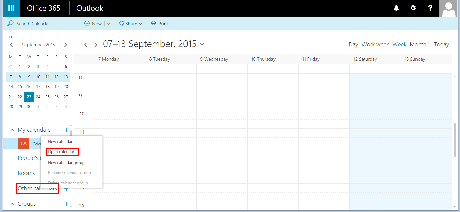Collapse the Groups section
The height and width of the screenshot is (212, 460).
[12, 204]
